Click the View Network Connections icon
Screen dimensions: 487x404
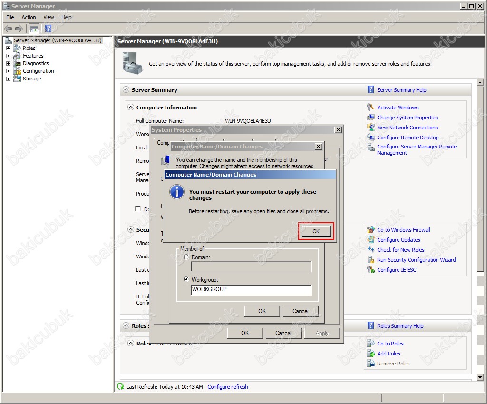tap(371, 128)
